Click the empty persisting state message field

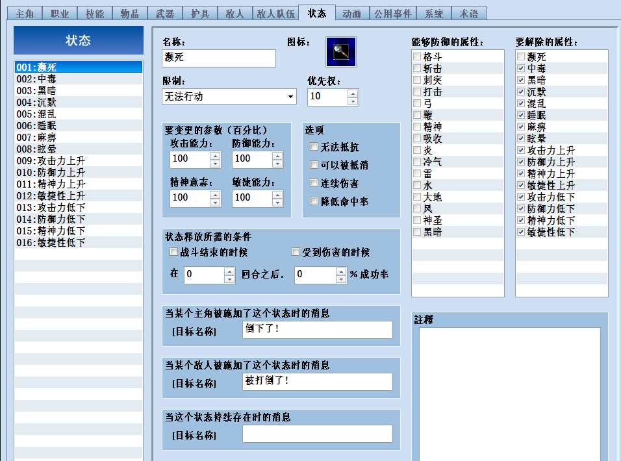tap(317, 433)
